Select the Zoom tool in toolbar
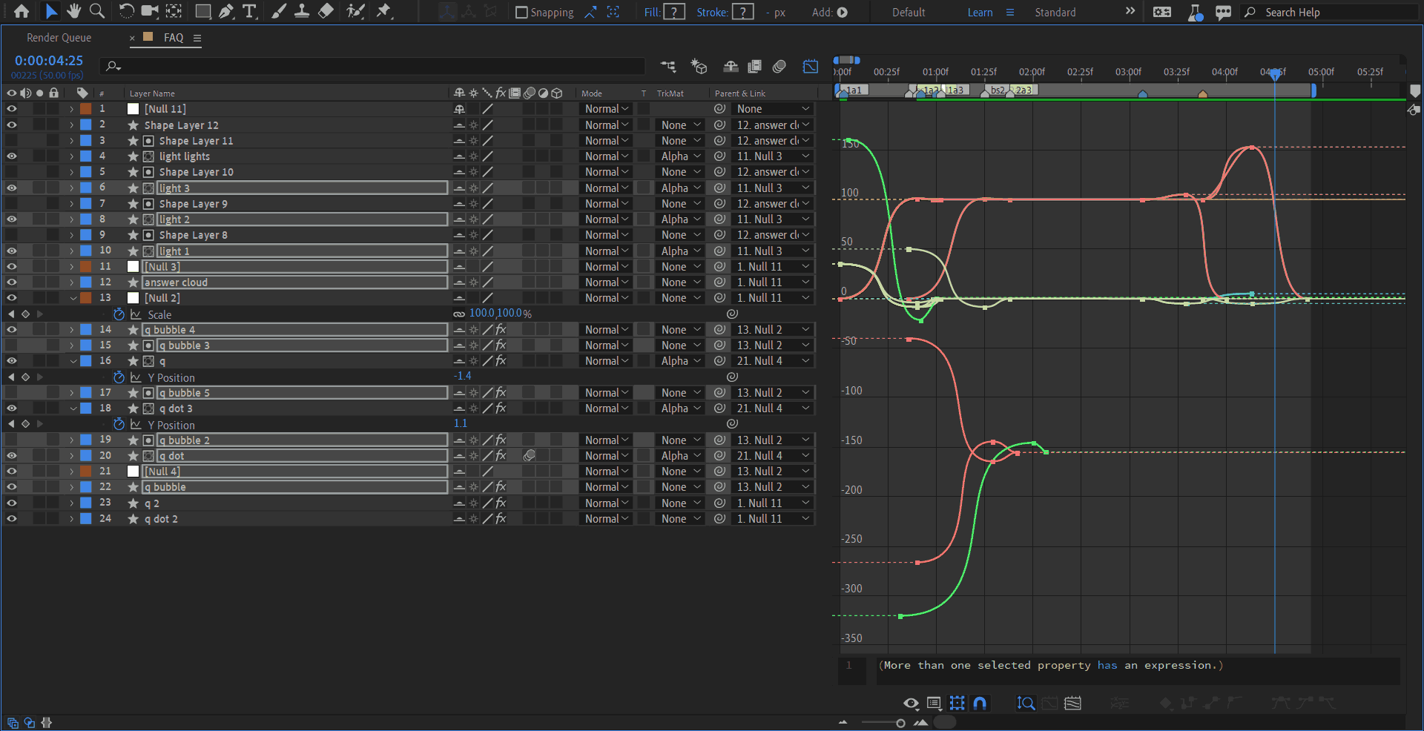The image size is (1424, 731). tap(96, 11)
